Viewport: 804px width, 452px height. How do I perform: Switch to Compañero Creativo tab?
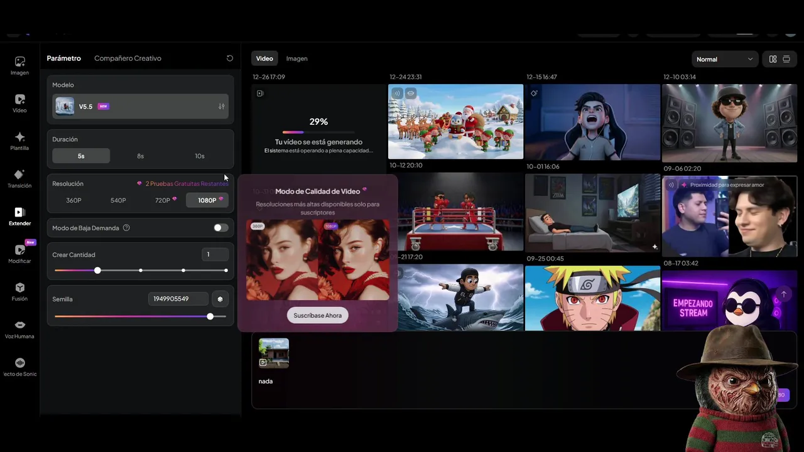click(128, 58)
